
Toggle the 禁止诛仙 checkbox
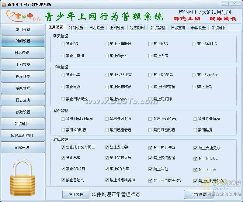click(x=150, y=169)
